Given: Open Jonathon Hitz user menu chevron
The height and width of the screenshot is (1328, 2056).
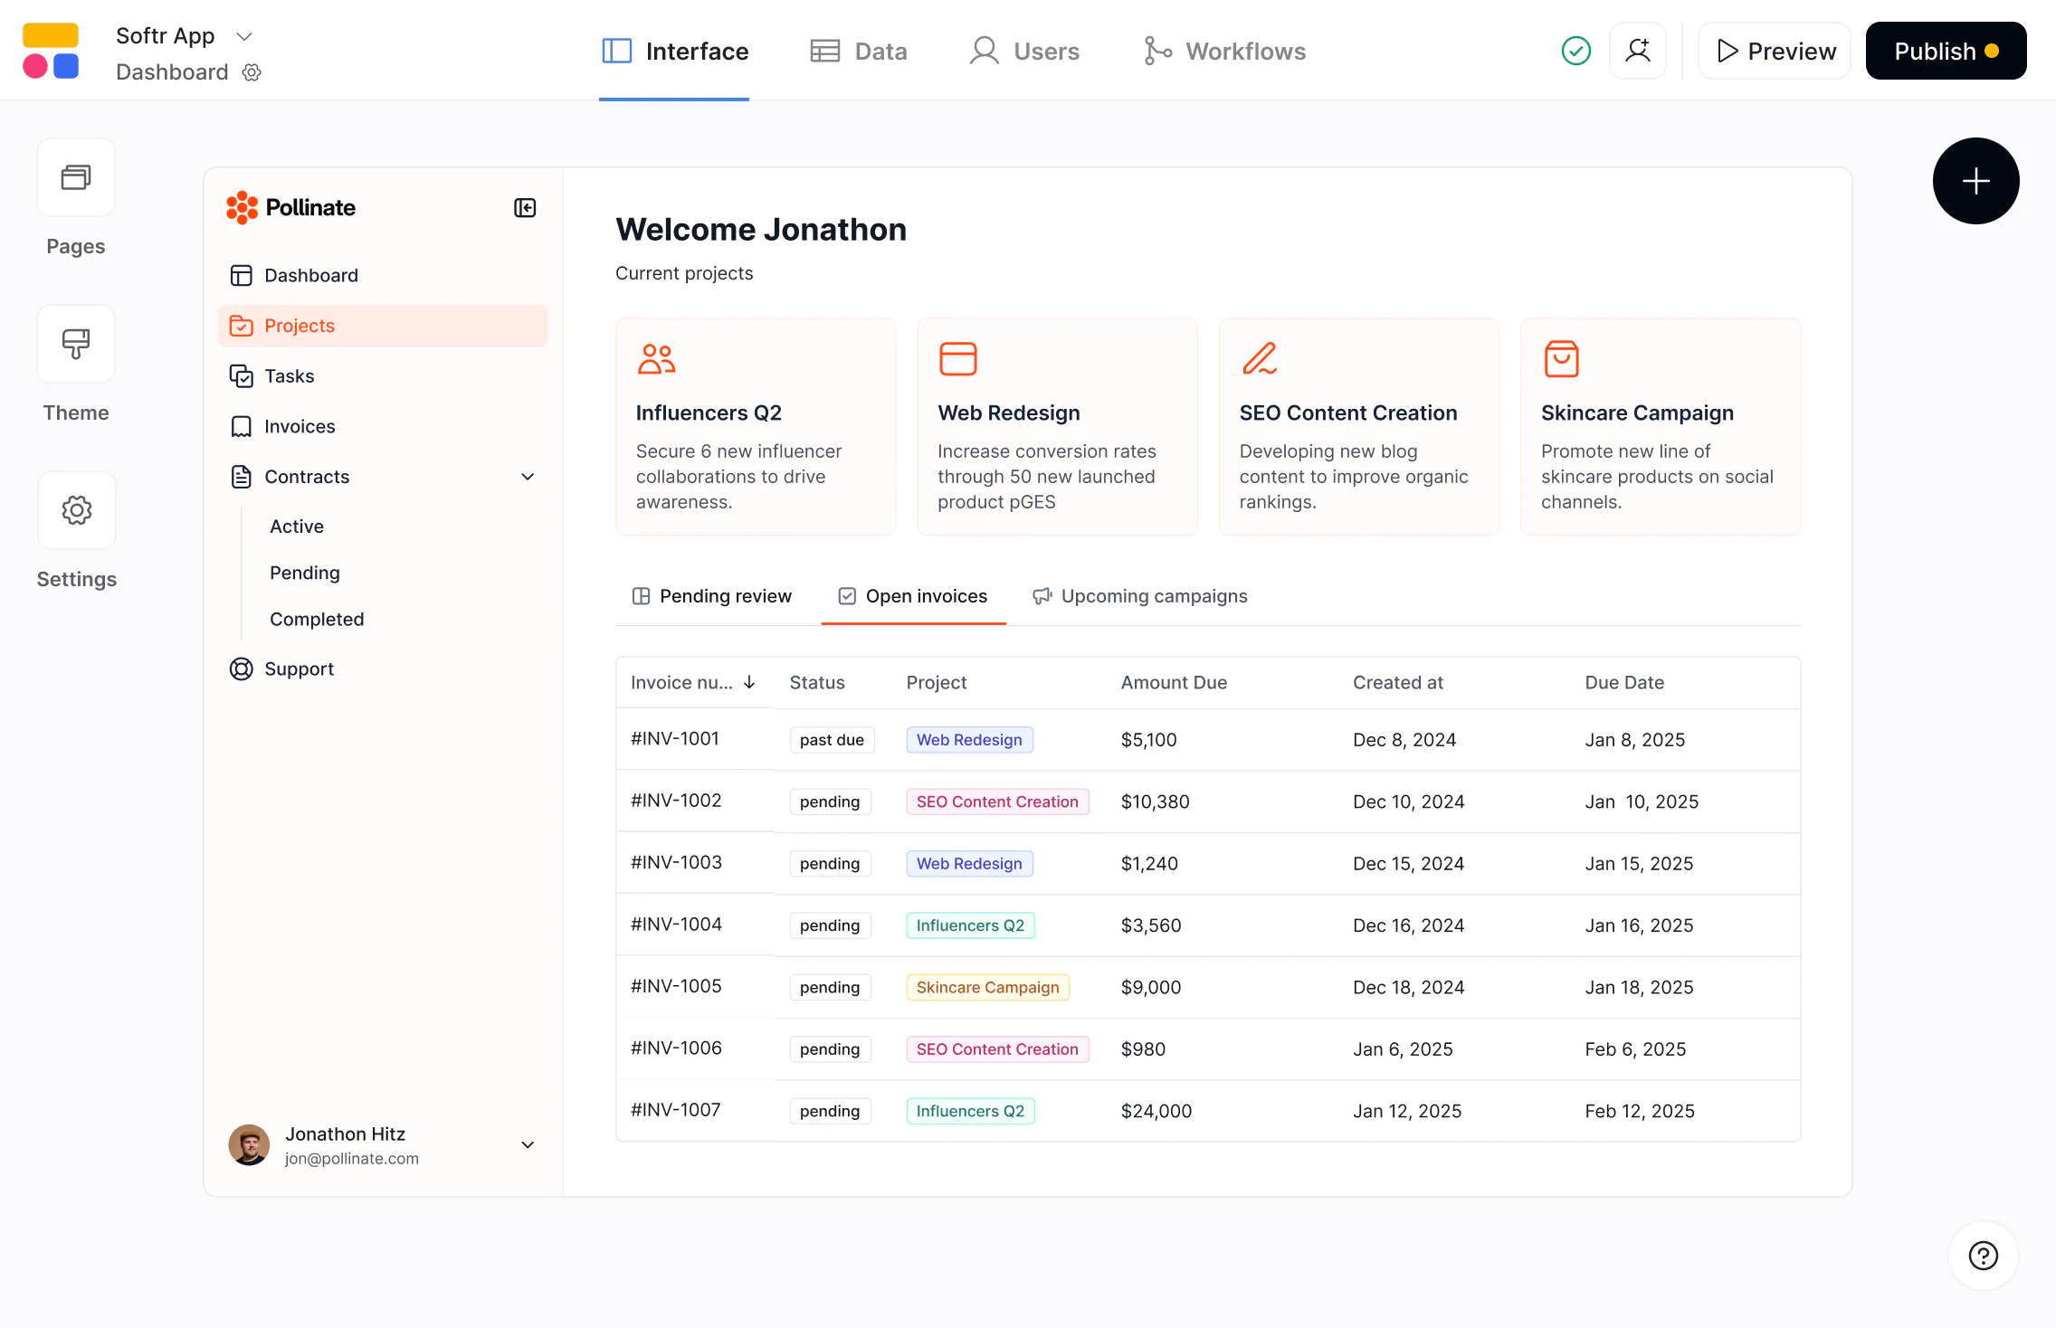Looking at the screenshot, I should pos(528,1145).
